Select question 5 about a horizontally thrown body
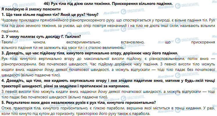Image resolution: width=217 pixels, height=116 pixels. [79, 102]
